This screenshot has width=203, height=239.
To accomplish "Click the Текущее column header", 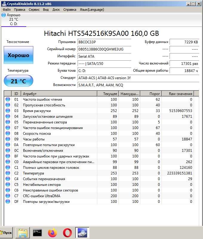I will pos(108,94).
